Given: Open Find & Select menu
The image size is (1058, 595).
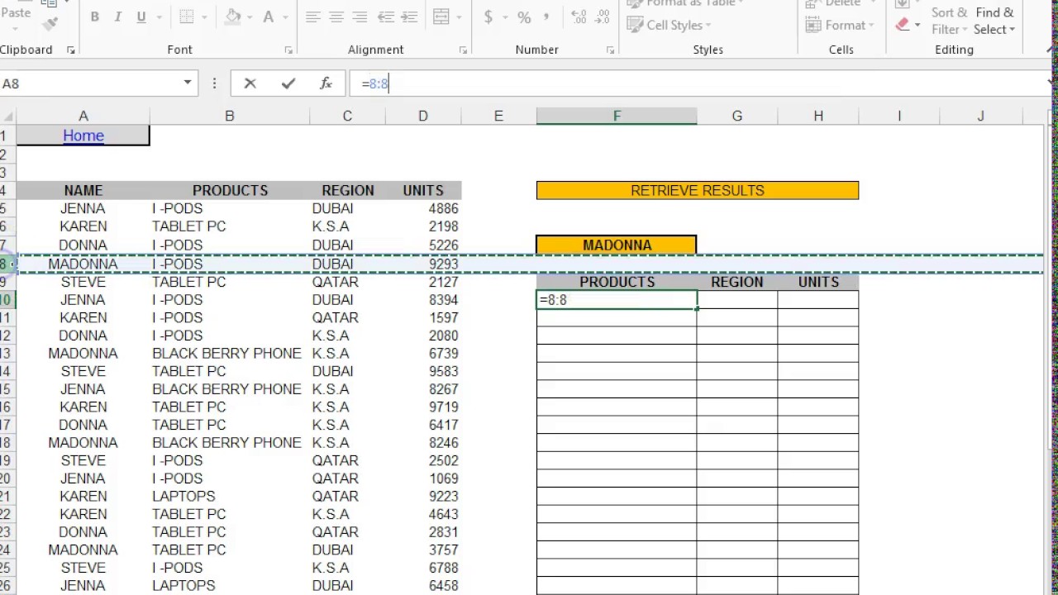Looking at the screenshot, I should point(994,21).
